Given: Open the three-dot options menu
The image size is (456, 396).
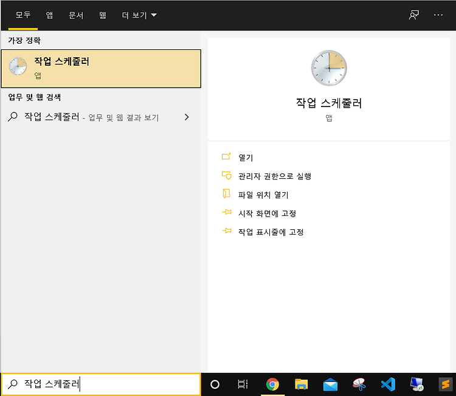Looking at the screenshot, I should click(438, 15).
